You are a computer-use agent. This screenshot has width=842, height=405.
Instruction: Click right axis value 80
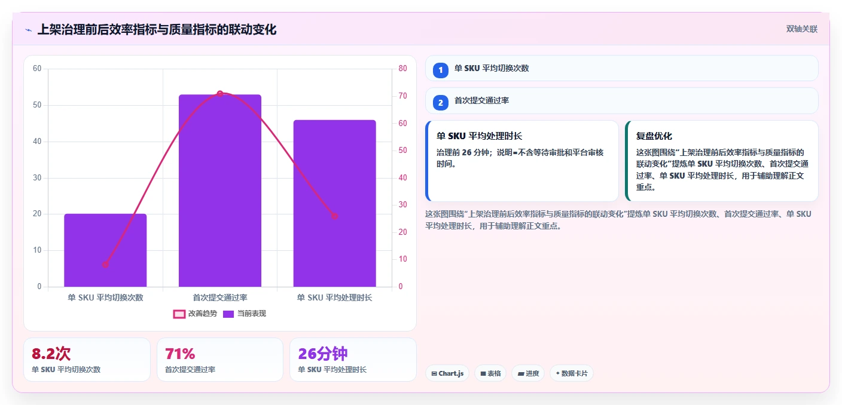[402, 69]
